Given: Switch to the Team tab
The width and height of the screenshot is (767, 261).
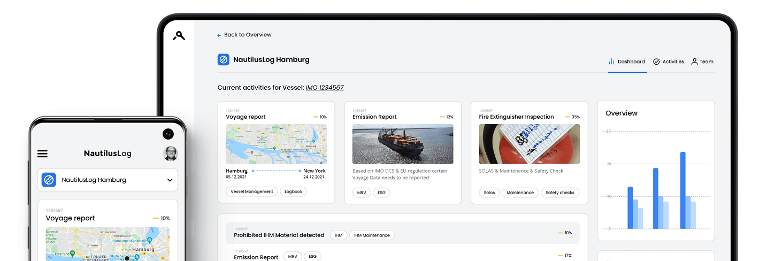Looking at the screenshot, I should [702, 62].
